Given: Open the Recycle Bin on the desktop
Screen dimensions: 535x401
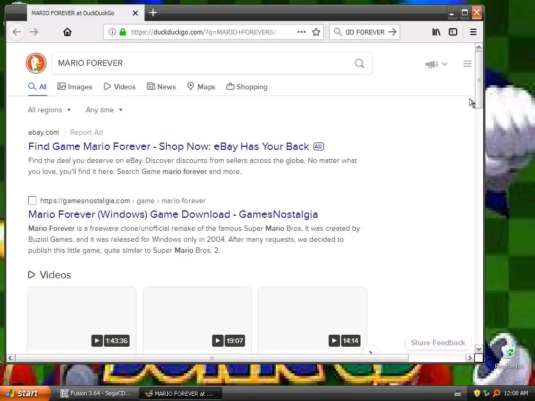Looking at the screenshot, I should 508,355.
